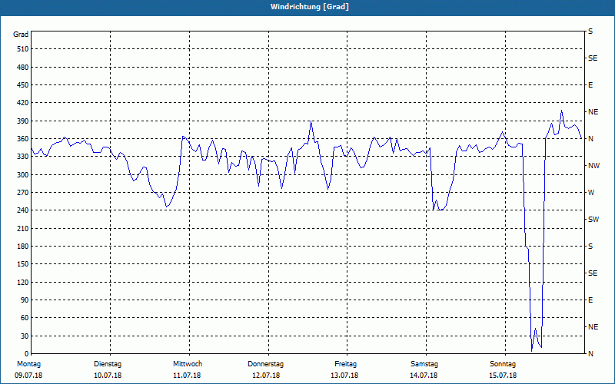Click the 'SE' compass label beside 120
Screen dimensions: 615x384
point(593,273)
